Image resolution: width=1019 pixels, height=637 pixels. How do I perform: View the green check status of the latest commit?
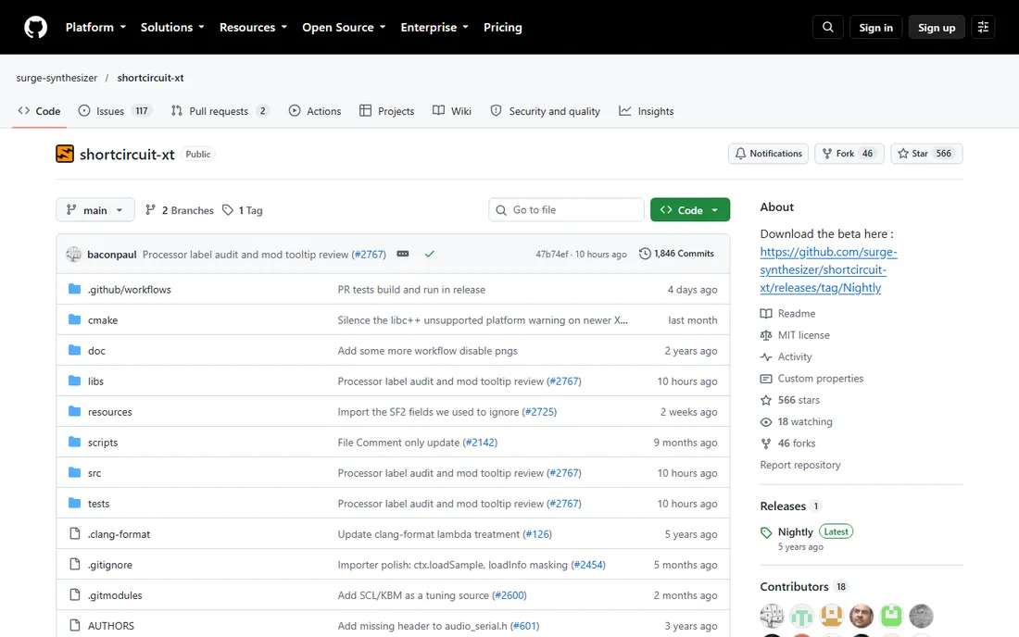430,254
